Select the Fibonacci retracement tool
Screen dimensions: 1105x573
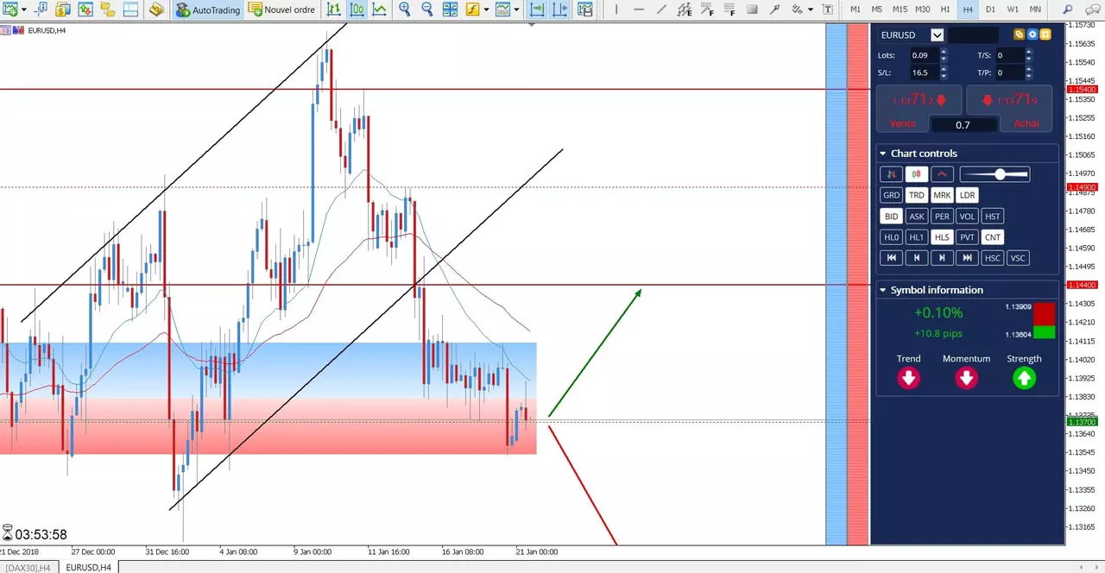coord(707,9)
